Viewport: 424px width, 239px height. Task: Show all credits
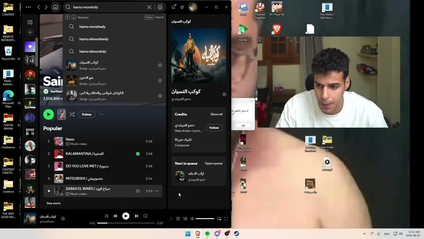coord(217,114)
